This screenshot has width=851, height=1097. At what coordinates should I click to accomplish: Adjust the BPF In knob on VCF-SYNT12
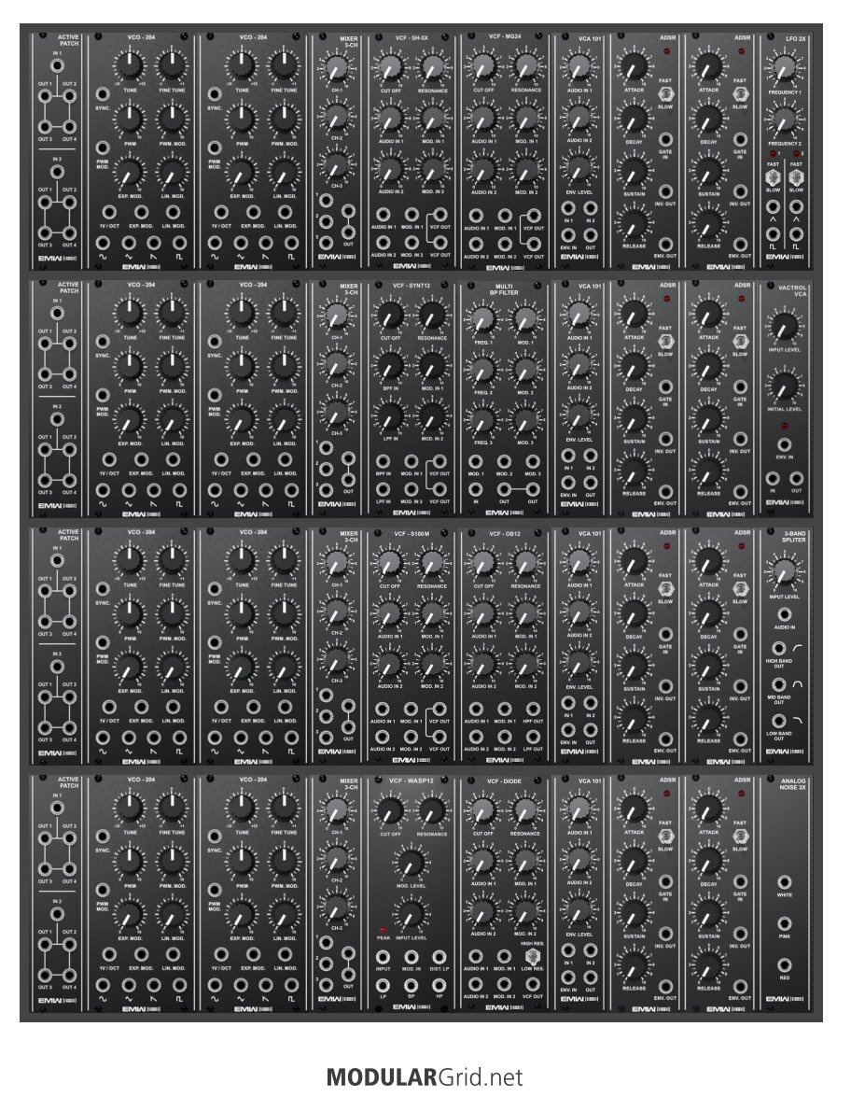pyautogui.click(x=390, y=366)
